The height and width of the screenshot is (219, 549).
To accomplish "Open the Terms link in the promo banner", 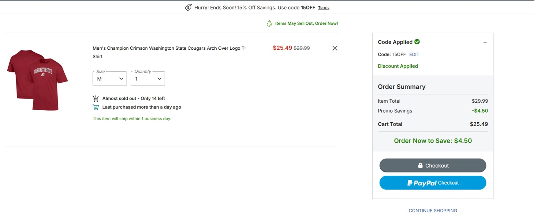I will click(324, 8).
